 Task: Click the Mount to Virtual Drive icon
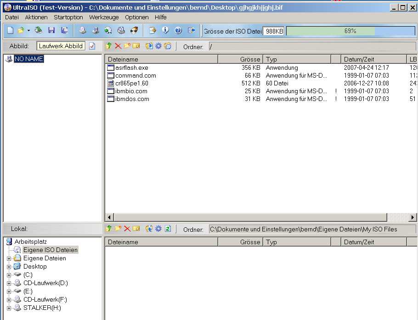point(121,30)
